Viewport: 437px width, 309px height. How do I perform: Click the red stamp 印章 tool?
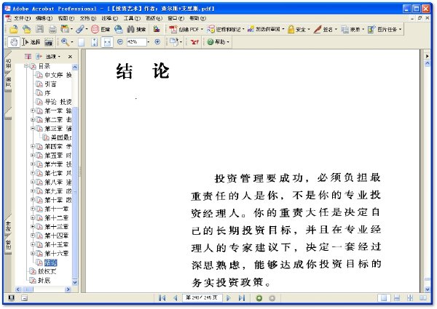[x=101, y=29]
